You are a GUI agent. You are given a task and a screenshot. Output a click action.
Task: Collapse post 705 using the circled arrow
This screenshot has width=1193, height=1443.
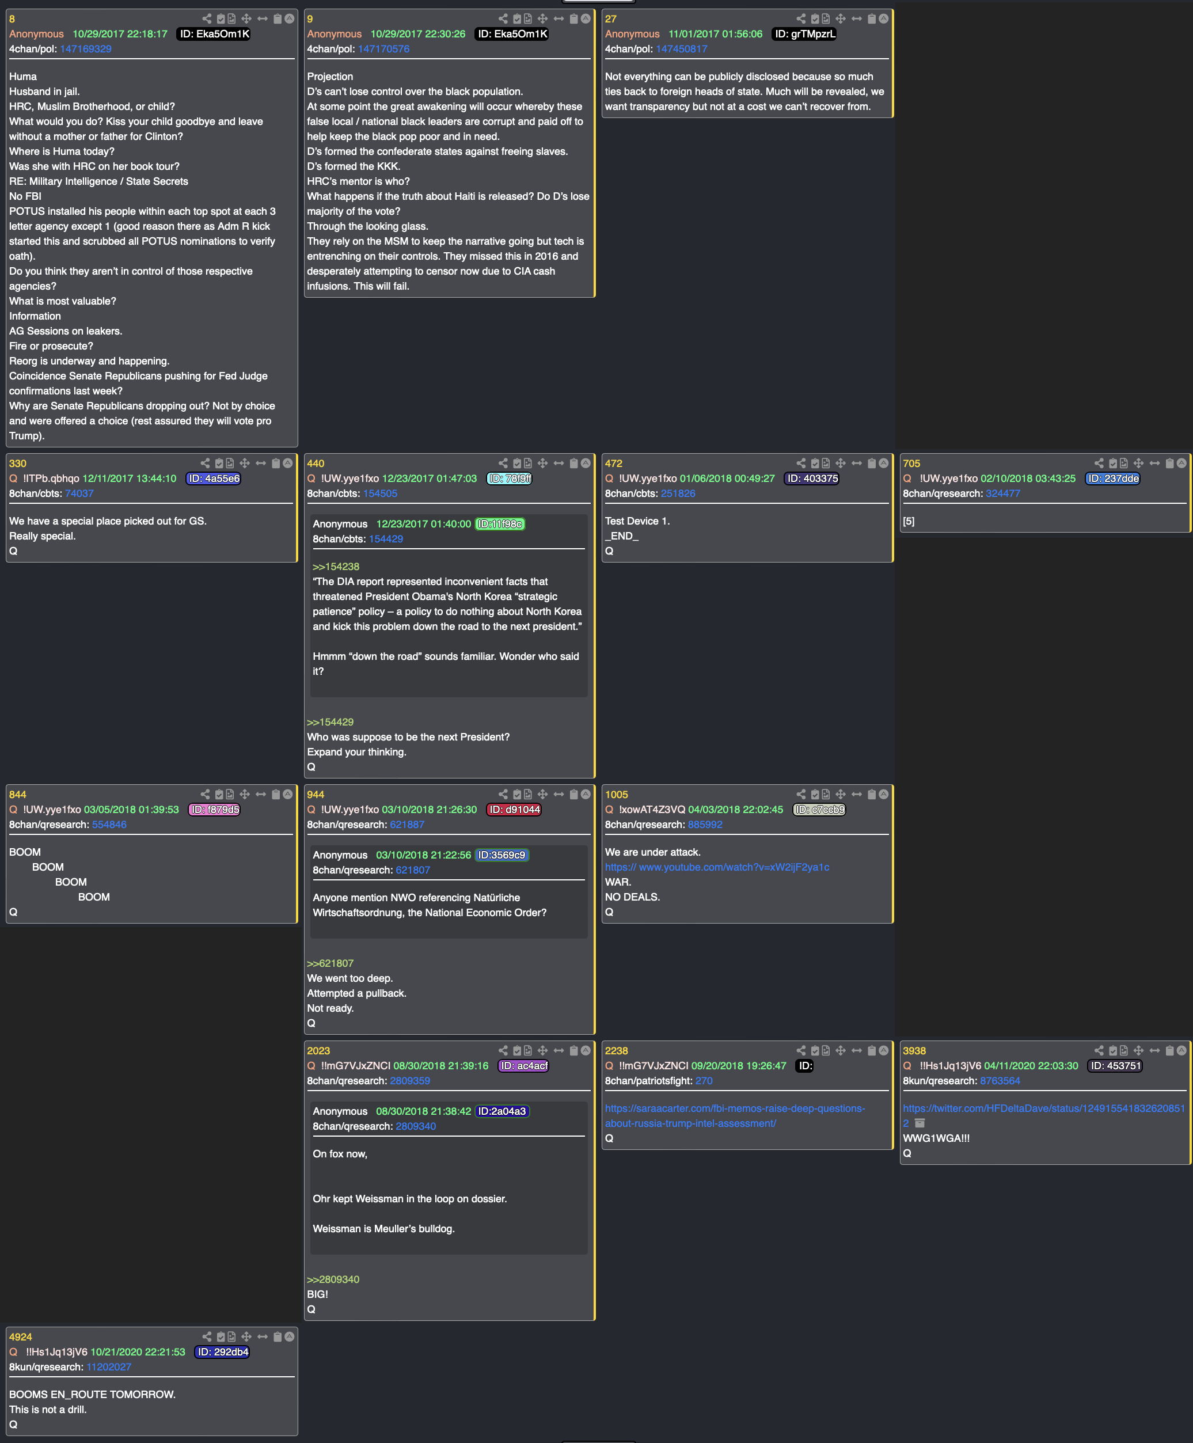1181,463
